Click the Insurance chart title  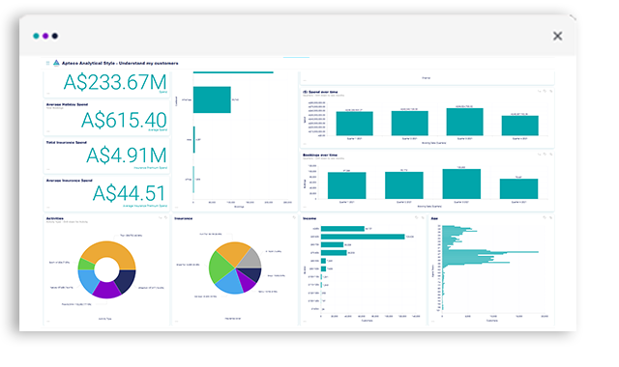click(x=184, y=218)
